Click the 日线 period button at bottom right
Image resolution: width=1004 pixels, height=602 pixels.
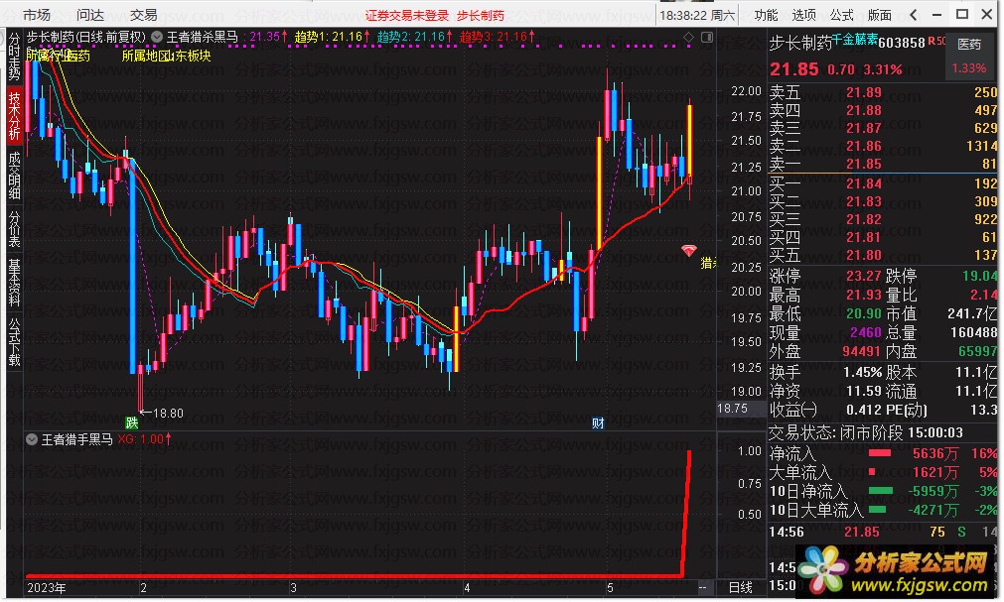[740, 587]
